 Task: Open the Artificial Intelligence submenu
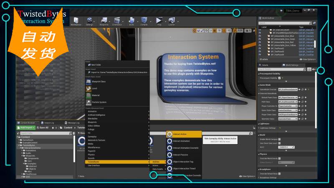pos(117,115)
